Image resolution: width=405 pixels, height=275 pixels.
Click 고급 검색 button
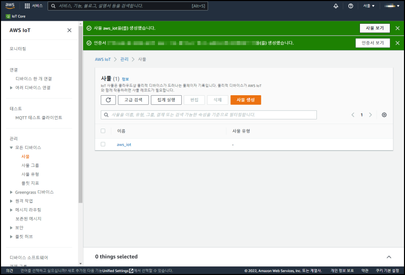point(133,100)
